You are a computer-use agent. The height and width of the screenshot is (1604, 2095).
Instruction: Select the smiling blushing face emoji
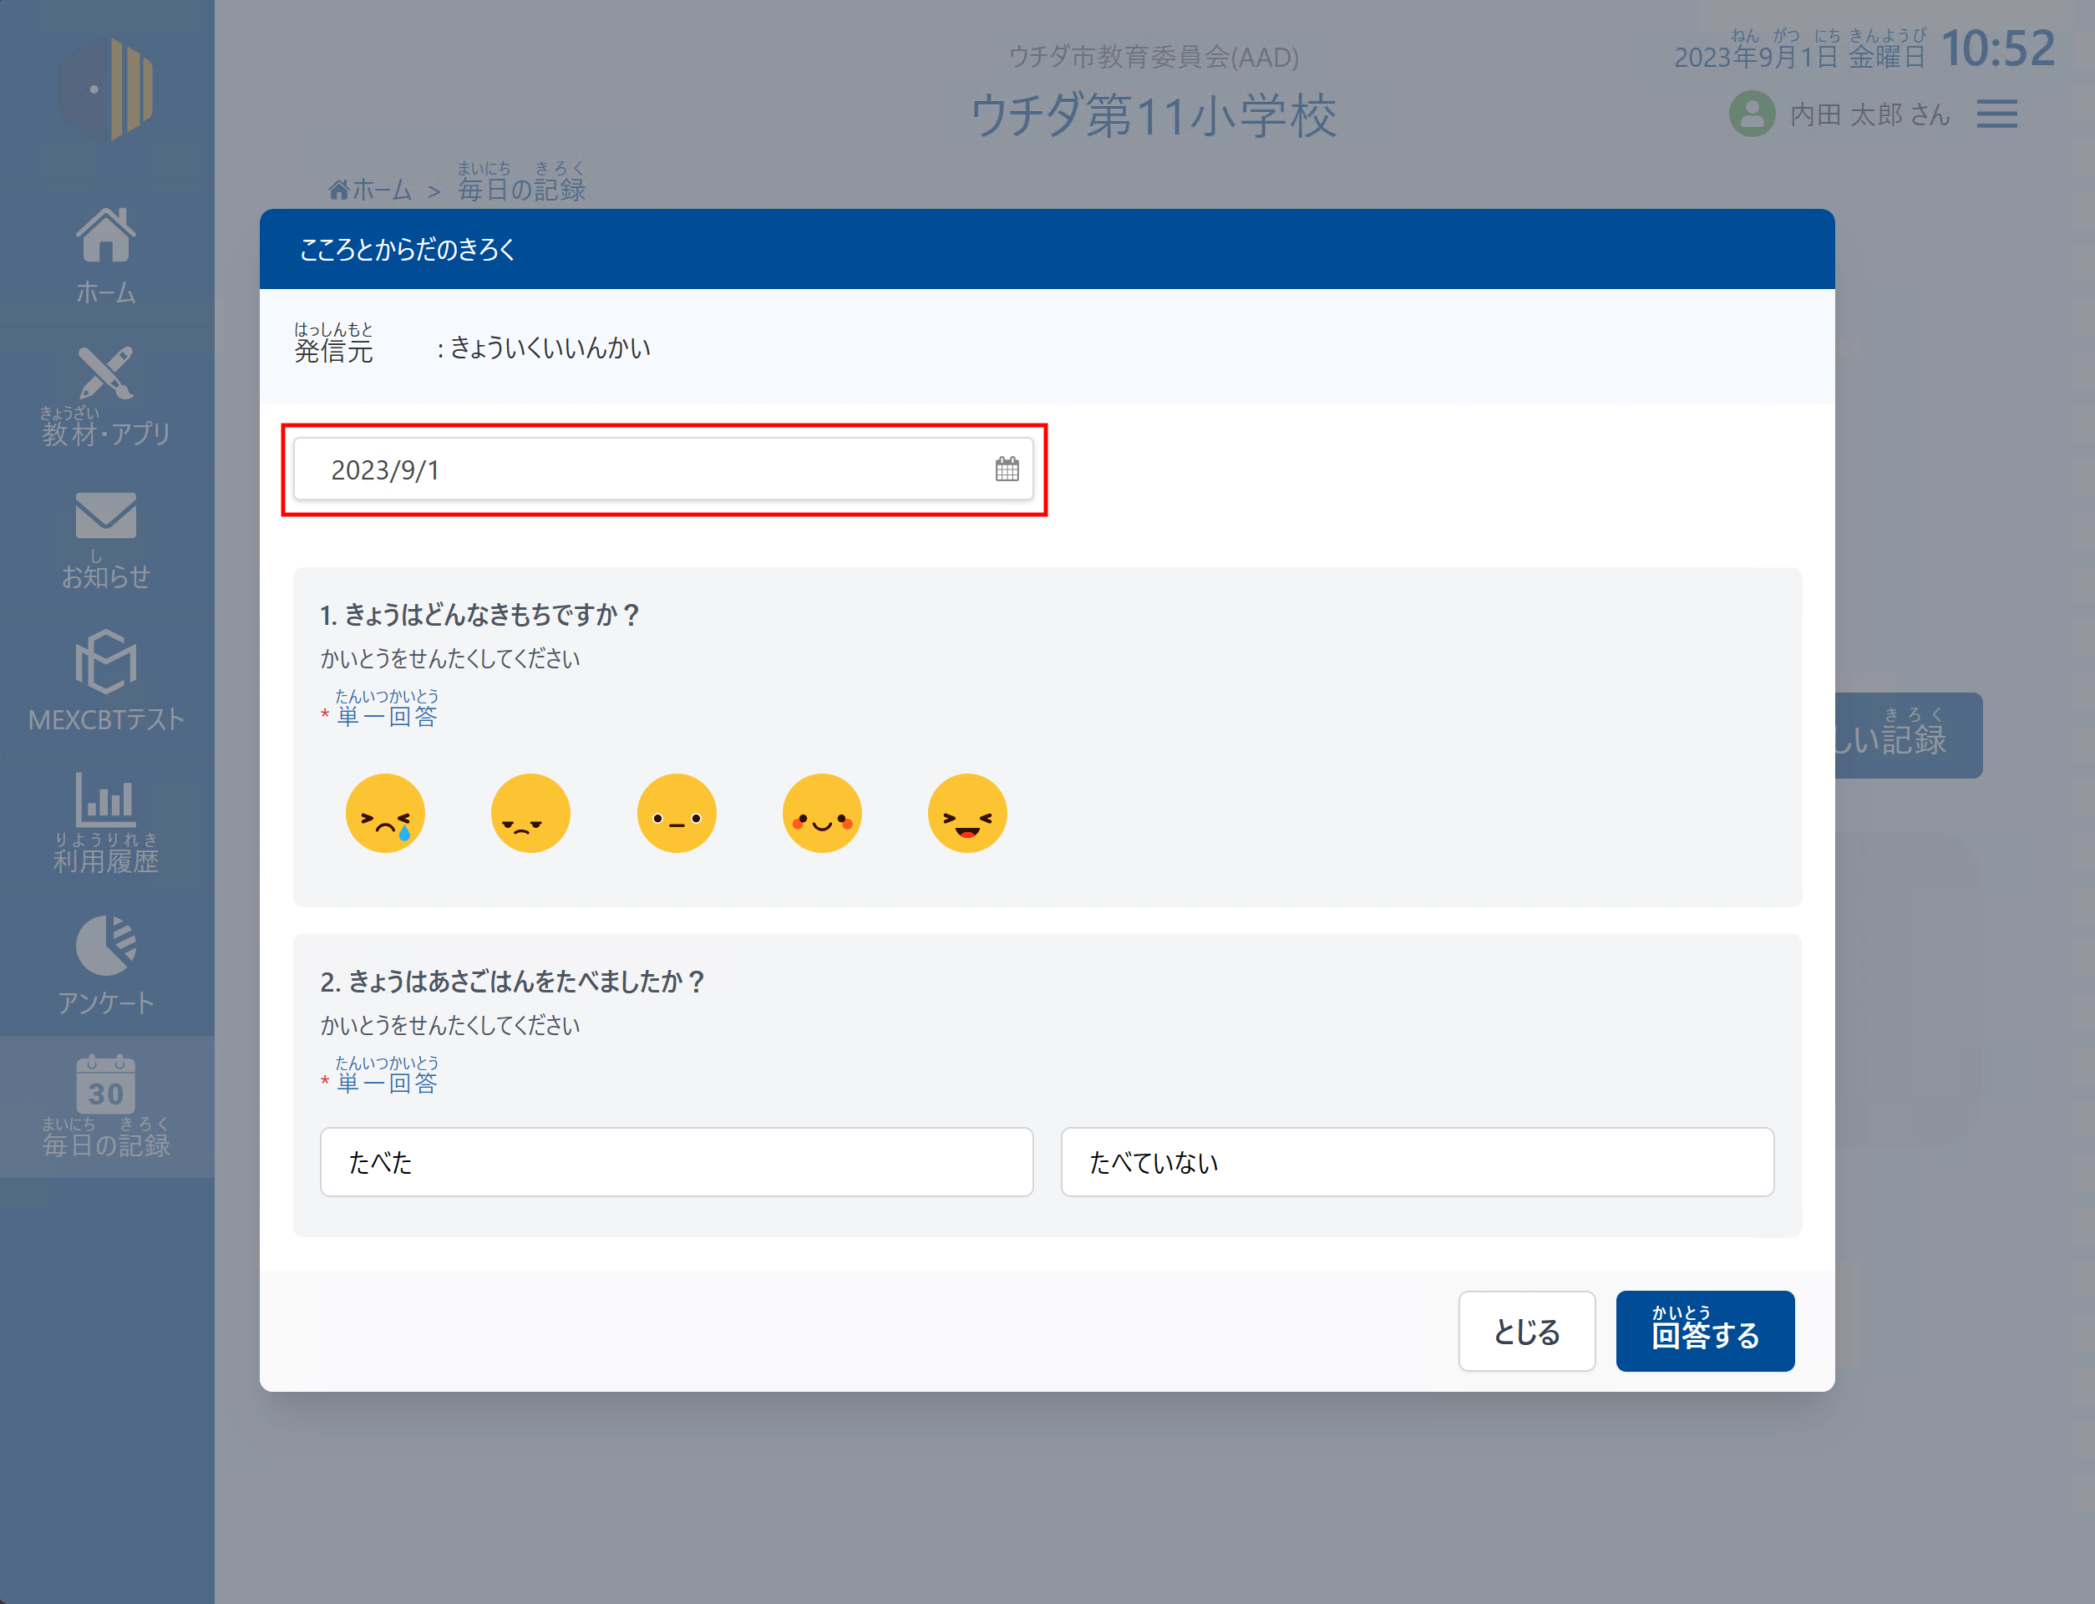point(822,814)
